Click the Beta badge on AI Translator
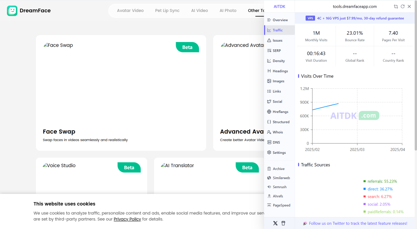This screenshot has height=229, width=417. coord(247,168)
